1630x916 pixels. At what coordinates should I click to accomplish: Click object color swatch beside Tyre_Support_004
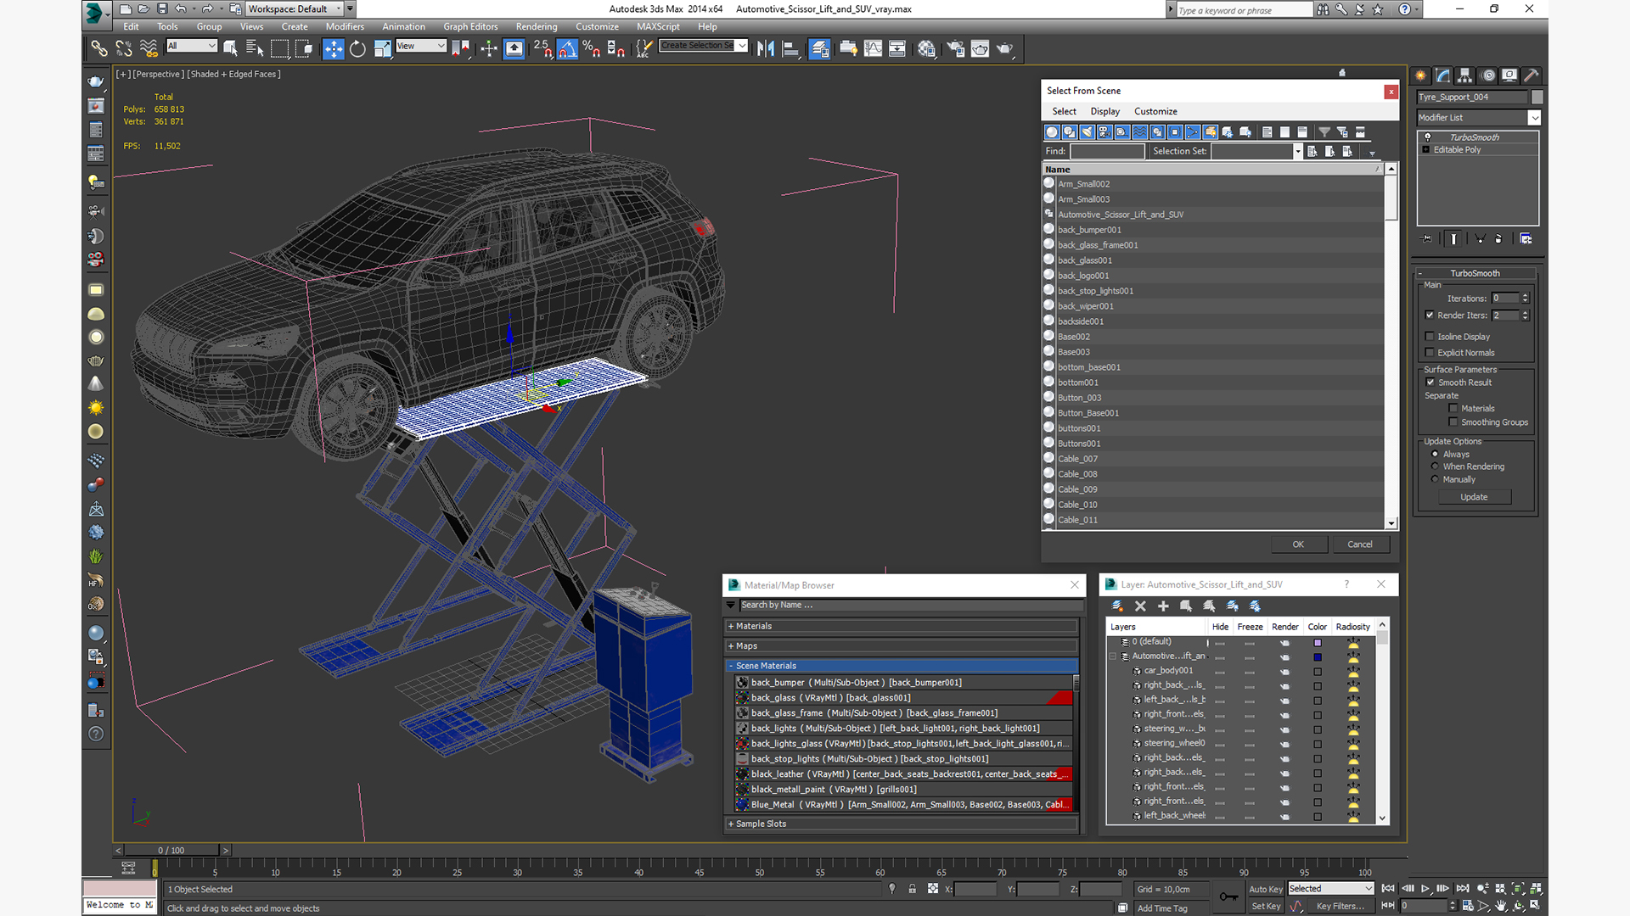tap(1537, 97)
